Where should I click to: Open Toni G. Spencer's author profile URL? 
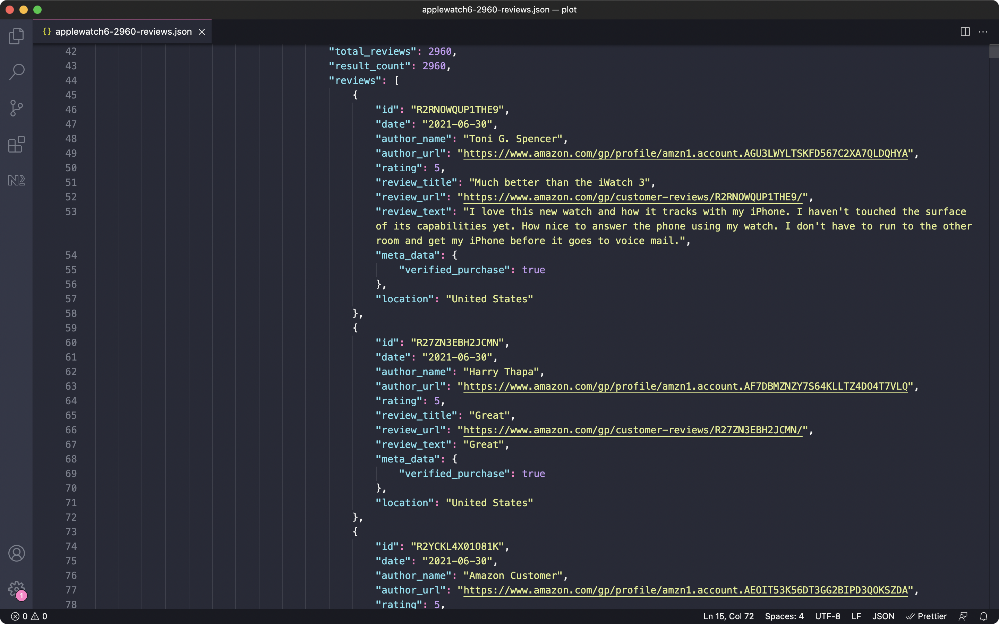point(685,154)
